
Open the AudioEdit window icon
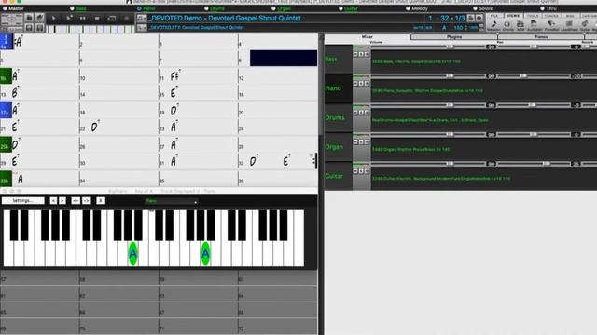(534, 25)
